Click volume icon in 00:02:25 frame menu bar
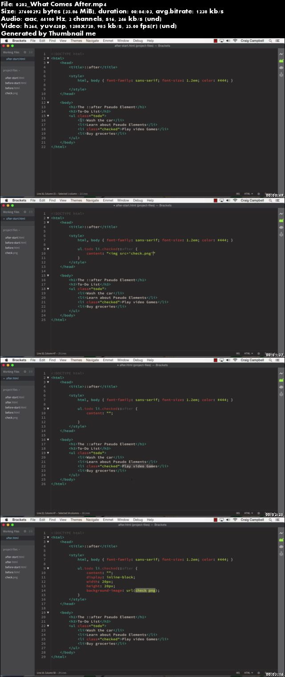This screenshot has height=677, width=285. (x=228, y=360)
